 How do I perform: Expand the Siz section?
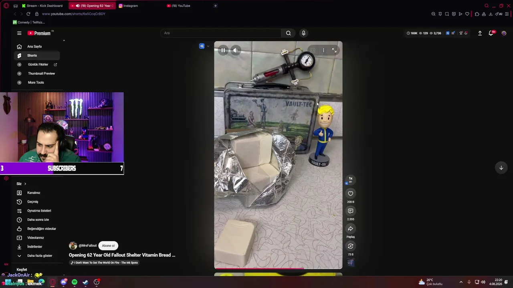(x=22, y=184)
